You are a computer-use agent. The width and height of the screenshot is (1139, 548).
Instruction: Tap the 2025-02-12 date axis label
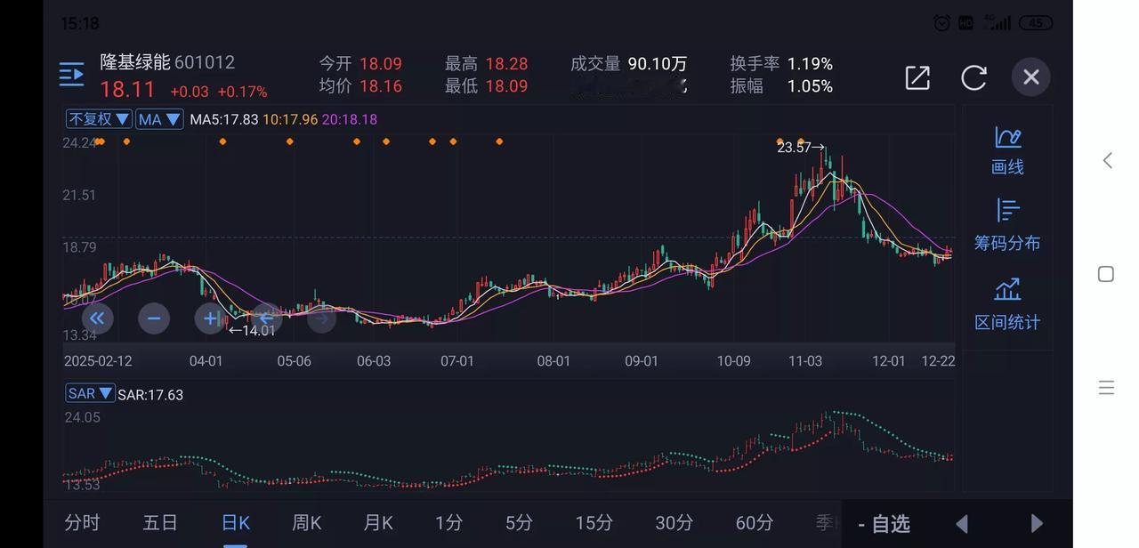pyautogui.click(x=98, y=361)
